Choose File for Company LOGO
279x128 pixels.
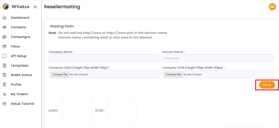(x=60, y=74)
